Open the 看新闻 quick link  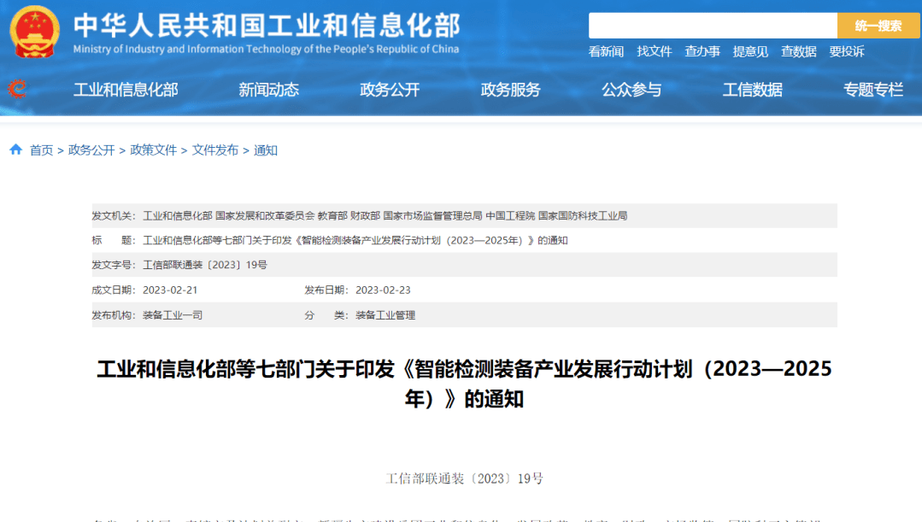[606, 51]
